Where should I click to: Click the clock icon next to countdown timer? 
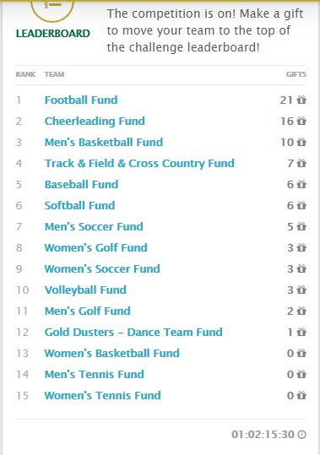pyautogui.click(x=302, y=435)
